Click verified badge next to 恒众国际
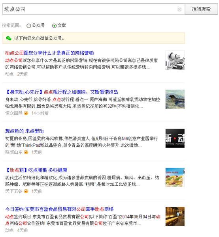Screen dimensions: 219x237 pos(26,113)
